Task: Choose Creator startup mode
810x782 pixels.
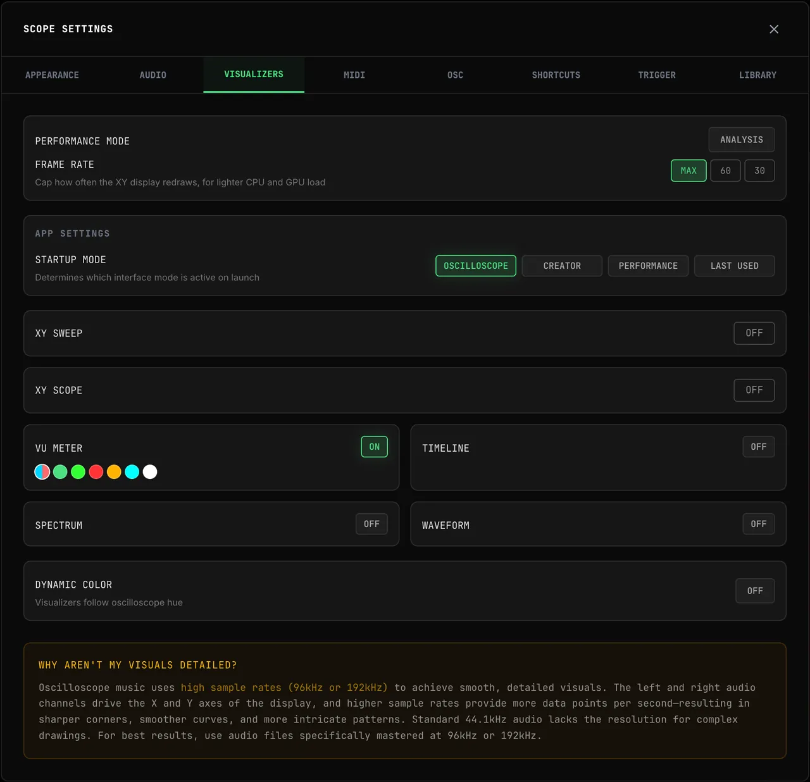Action: click(562, 266)
